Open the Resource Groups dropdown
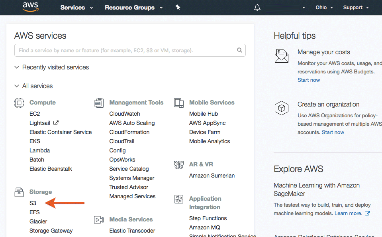 134,8
